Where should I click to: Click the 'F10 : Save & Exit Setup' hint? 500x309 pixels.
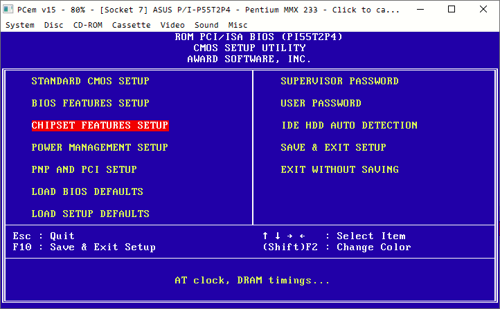click(84, 247)
